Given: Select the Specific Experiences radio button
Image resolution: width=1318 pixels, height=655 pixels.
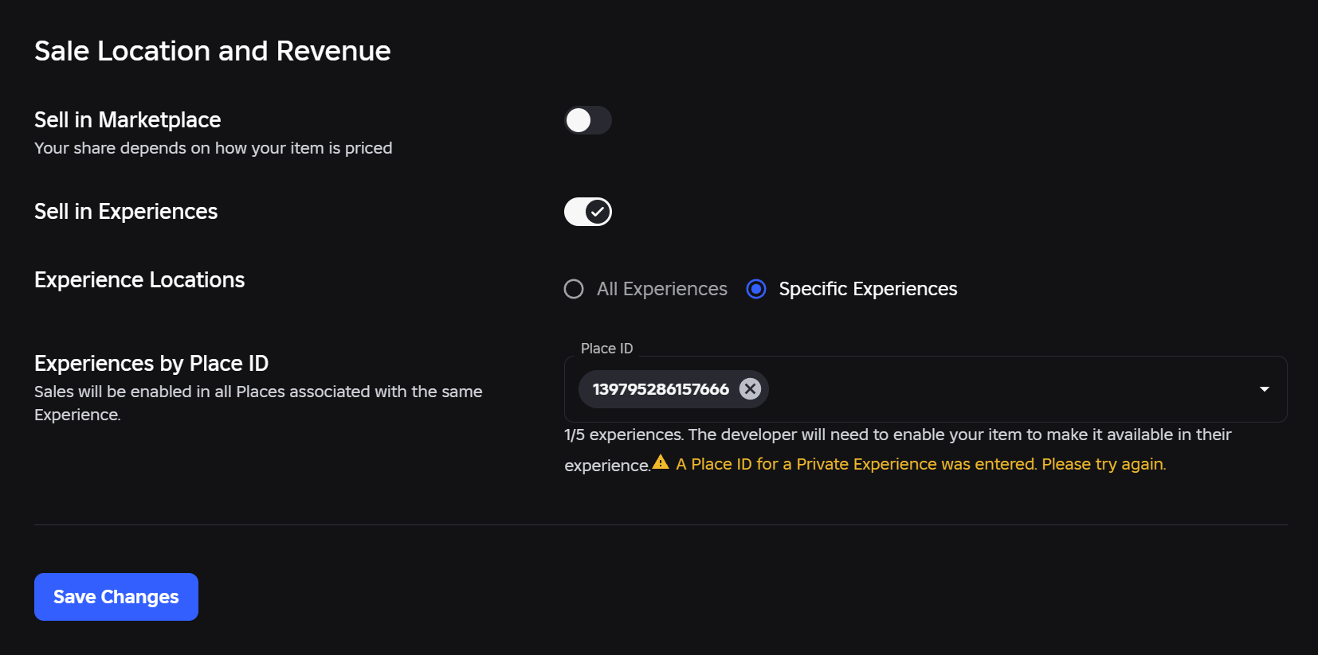Looking at the screenshot, I should point(756,289).
